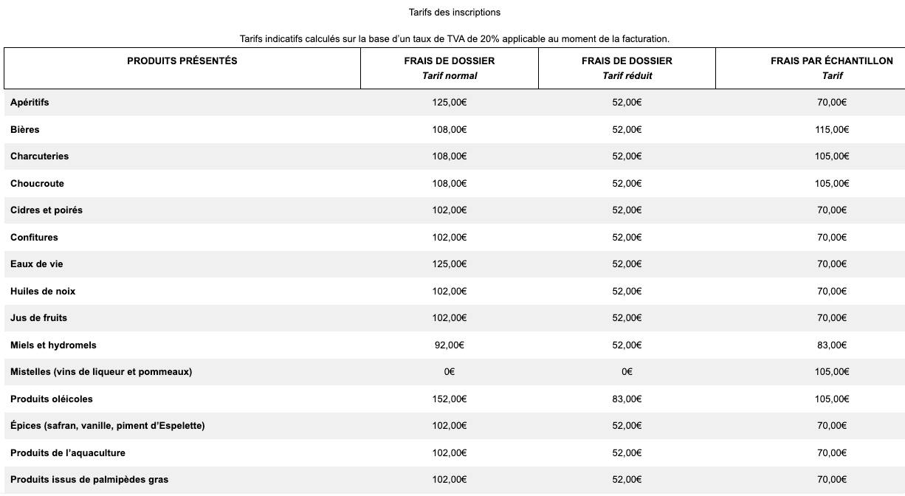Click the "Confitures" product name
The width and height of the screenshot is (905, 496).
click(x=34, y=238)
